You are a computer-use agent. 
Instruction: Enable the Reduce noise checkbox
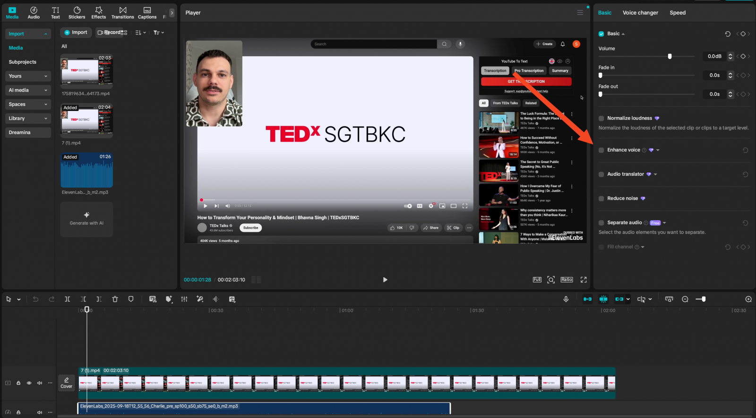tap(601, 199)
